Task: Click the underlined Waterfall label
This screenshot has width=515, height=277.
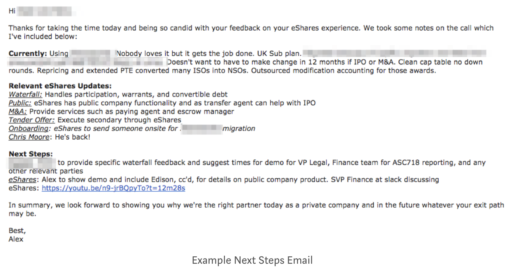Action: point(25,95)
